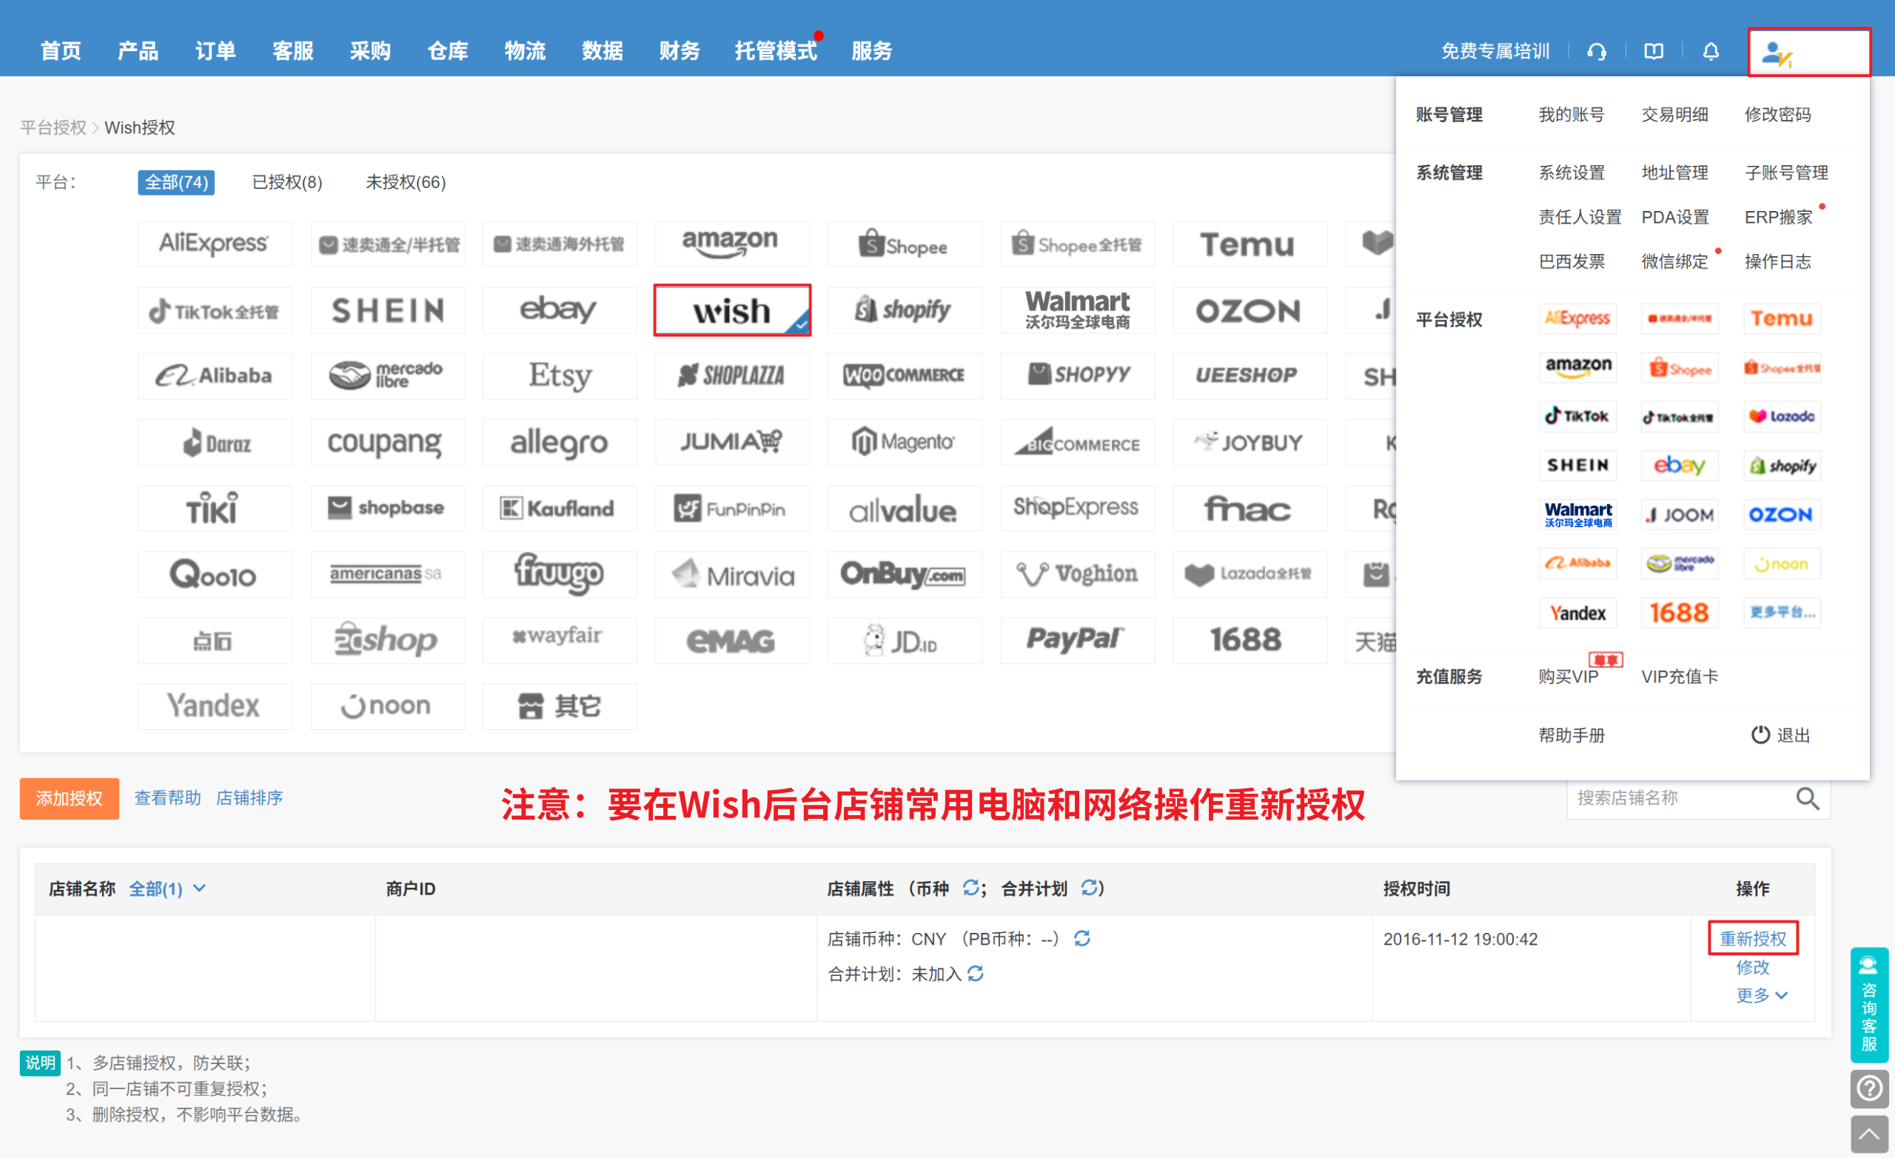Open the 订单 menu in the top navigation
Viewport: 1895px width, 1158px height.
point(215,51)
